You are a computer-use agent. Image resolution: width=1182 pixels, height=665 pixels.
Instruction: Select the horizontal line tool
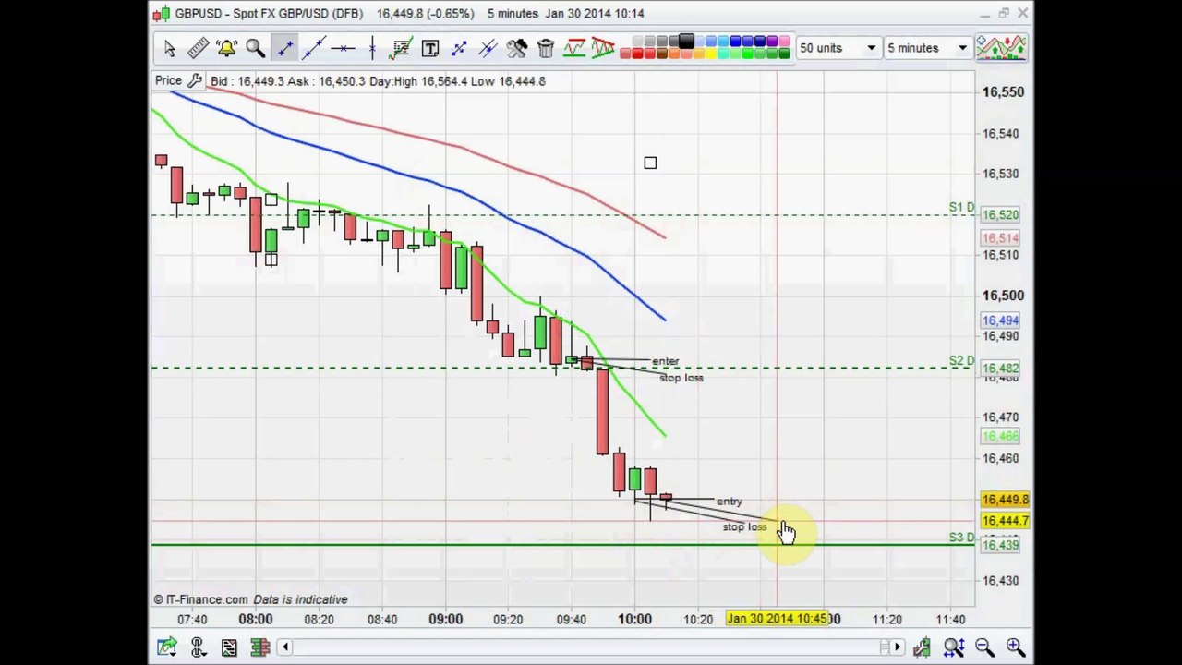coord(343,48)
